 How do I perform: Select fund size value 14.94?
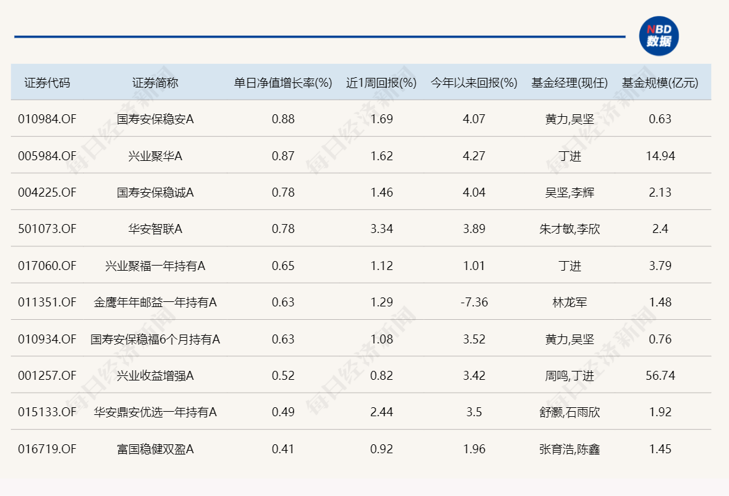[660, 156]
